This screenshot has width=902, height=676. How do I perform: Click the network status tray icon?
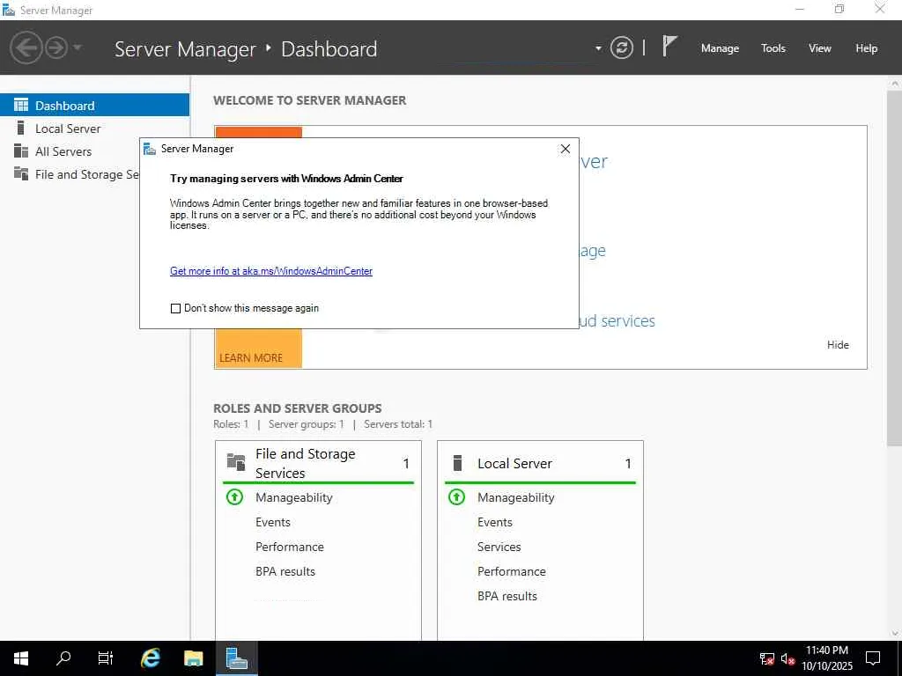(767, 658)
